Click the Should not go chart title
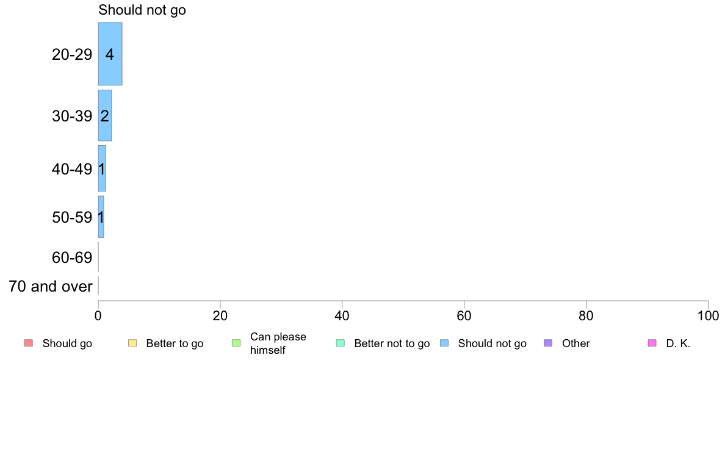Viewport: 725px width, 449px height. click(x=142, y=10)
